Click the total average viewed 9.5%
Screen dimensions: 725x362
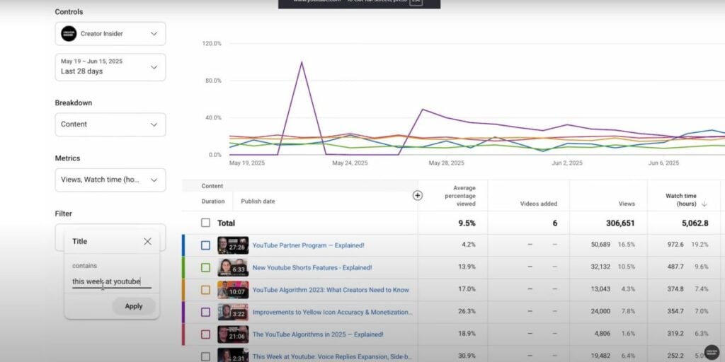(467, 223)
